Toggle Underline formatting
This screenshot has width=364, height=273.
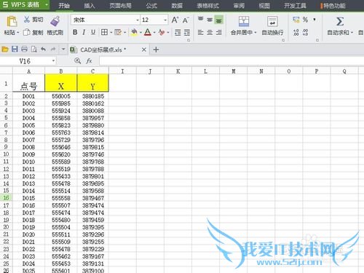point(93,32)
